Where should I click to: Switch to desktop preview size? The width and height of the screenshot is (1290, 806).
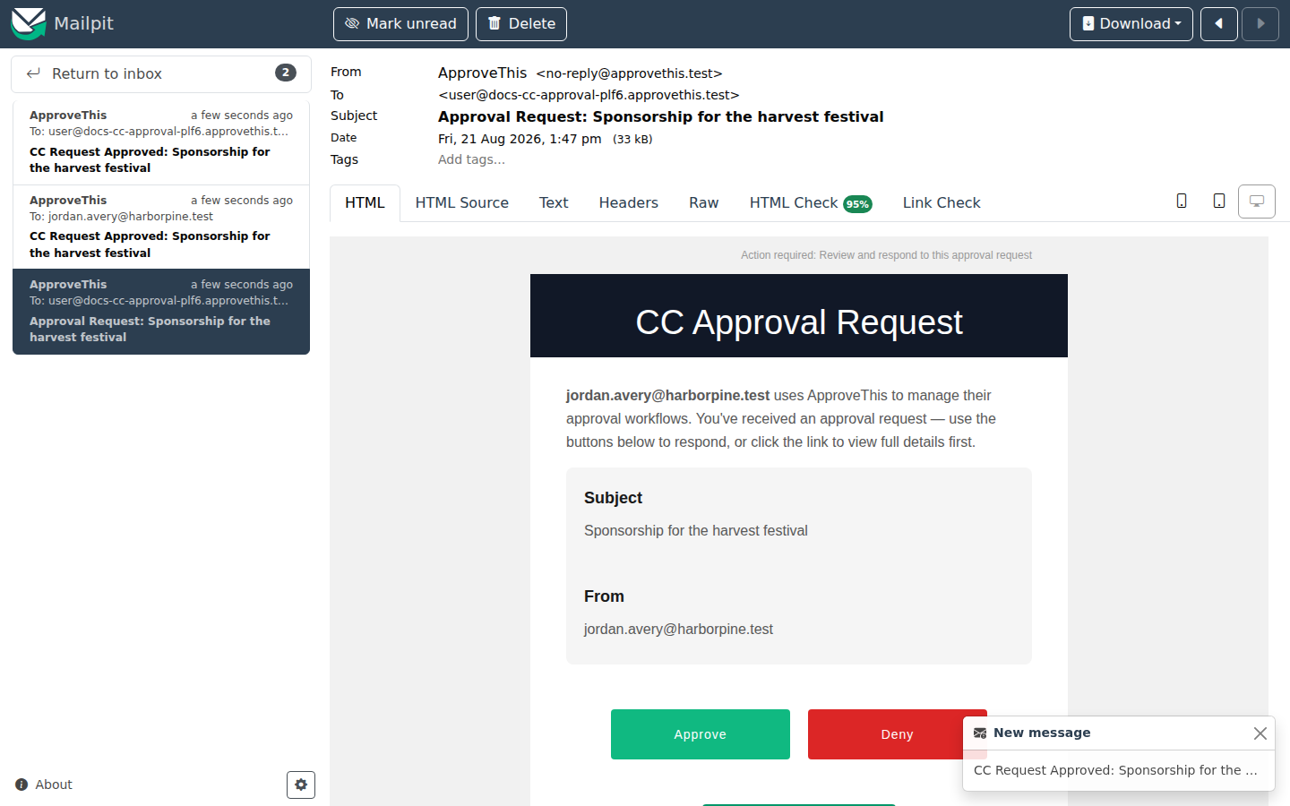click(1257, 201)
